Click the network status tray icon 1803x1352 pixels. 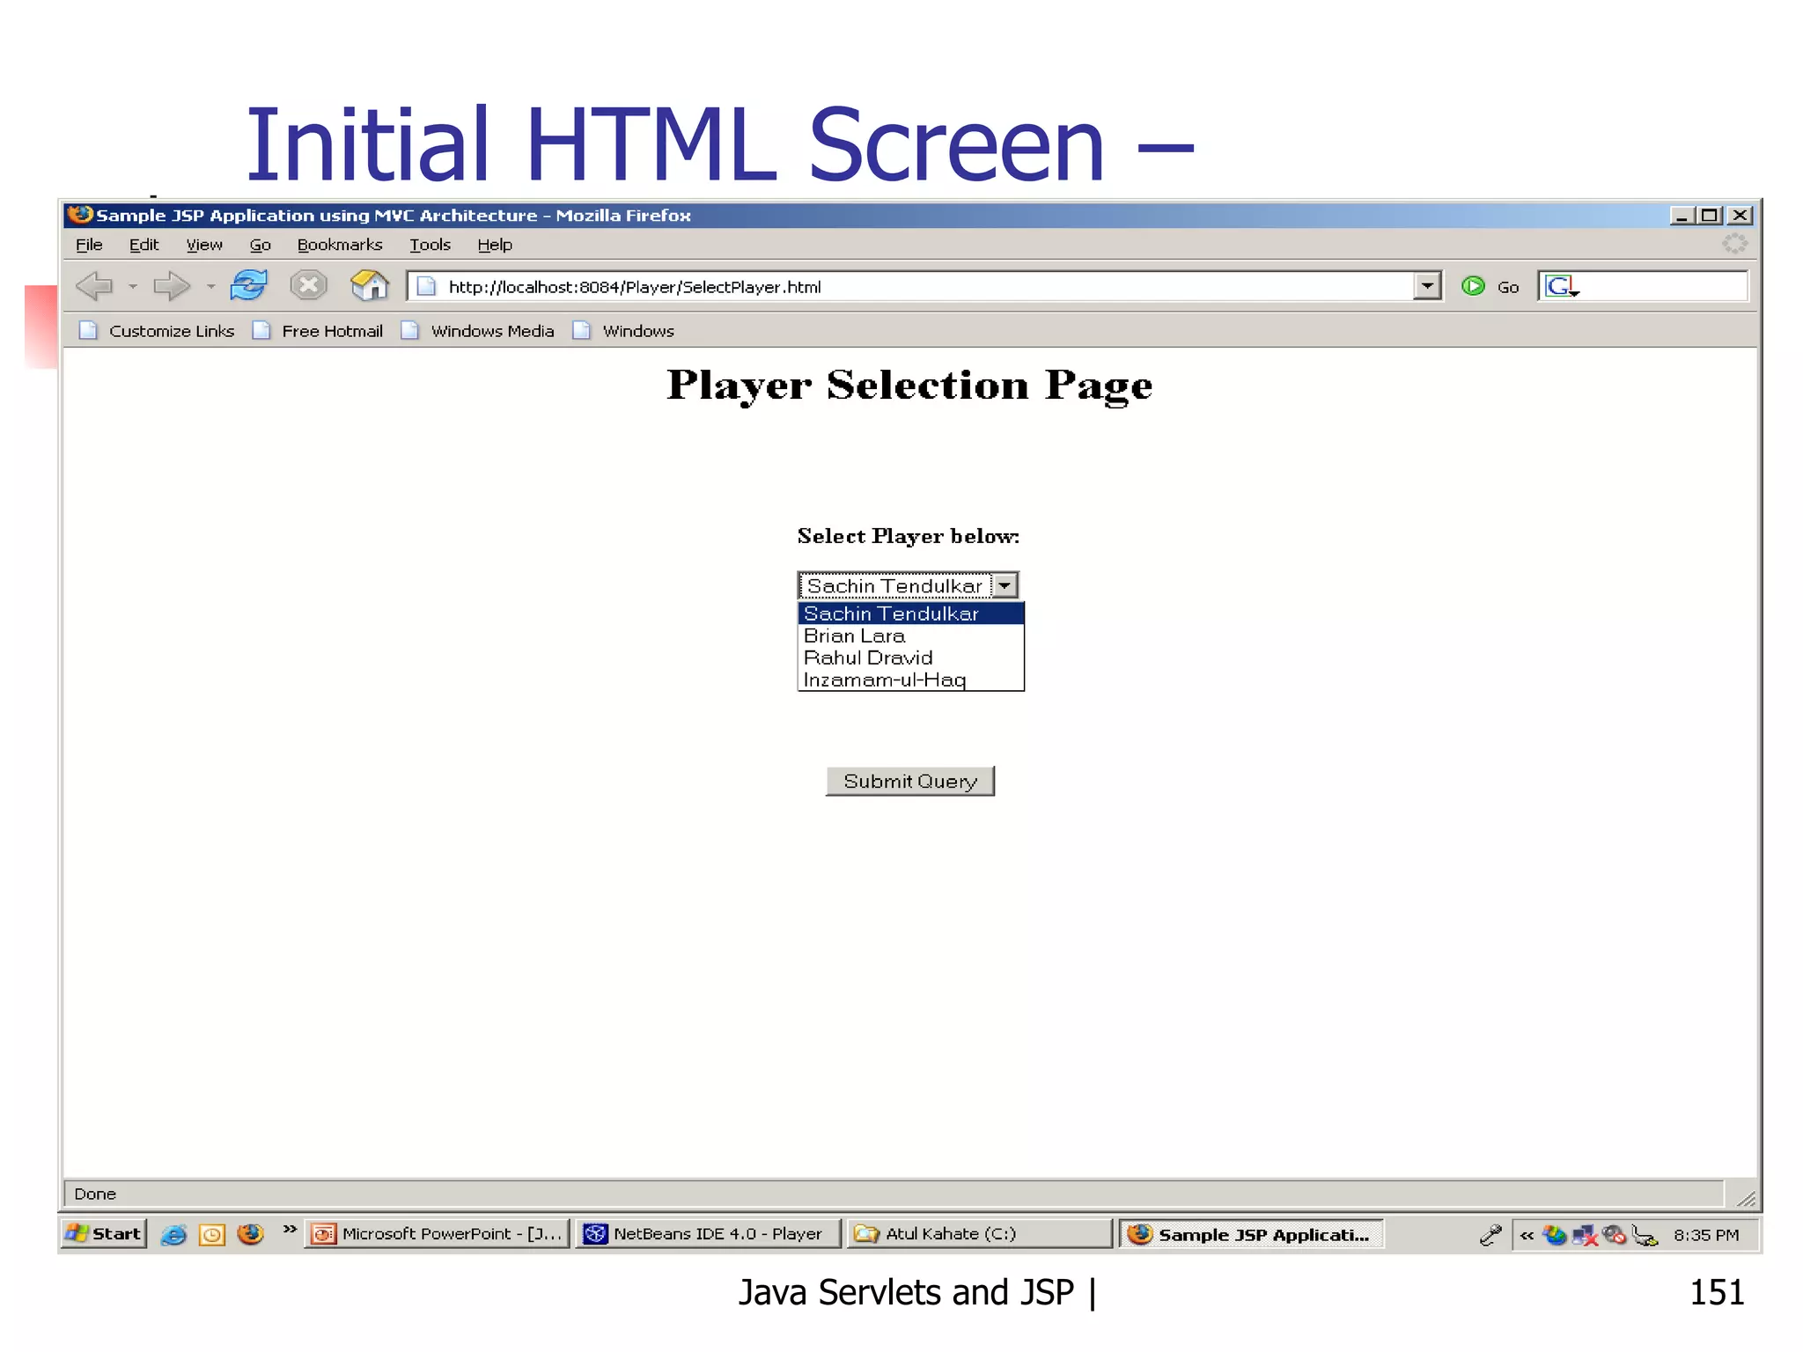[1585, 1236]
